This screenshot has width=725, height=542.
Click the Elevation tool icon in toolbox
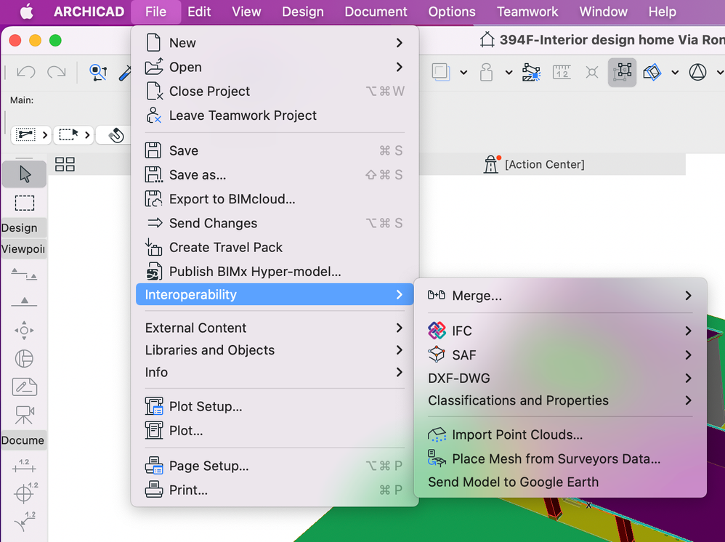24,302
